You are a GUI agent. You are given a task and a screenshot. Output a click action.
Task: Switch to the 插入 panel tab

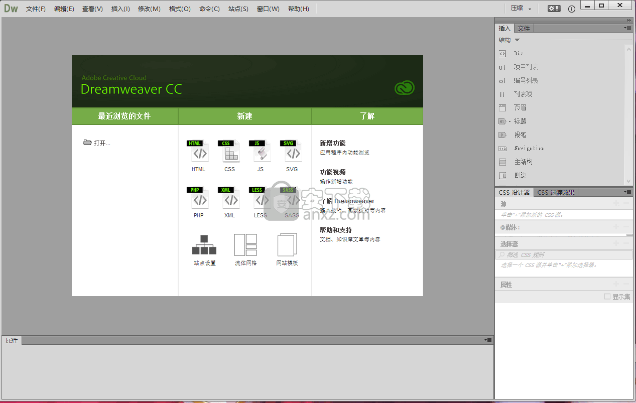[504, 28]
